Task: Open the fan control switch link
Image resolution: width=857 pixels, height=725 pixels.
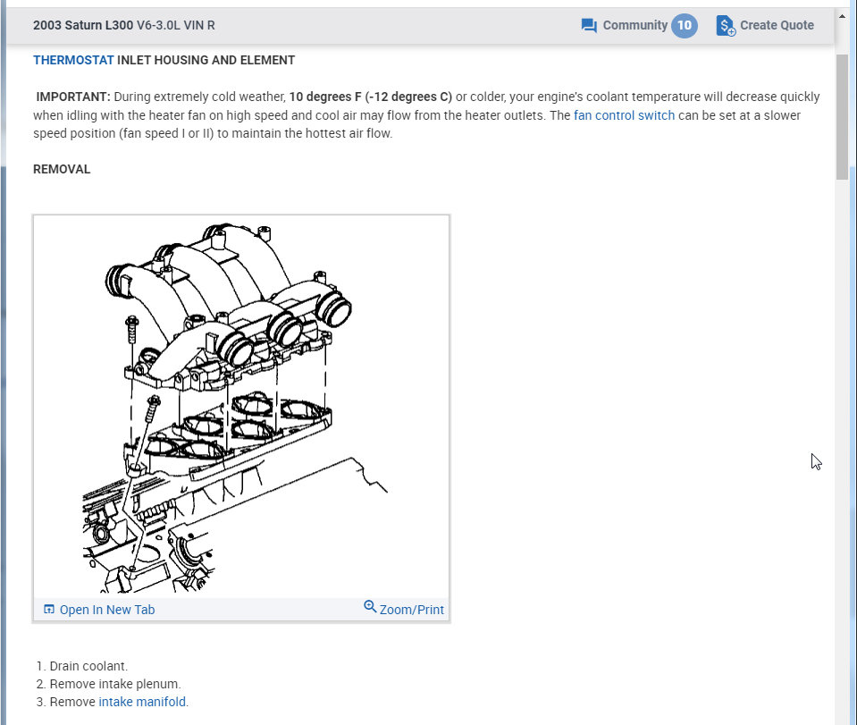Action: 624,115
